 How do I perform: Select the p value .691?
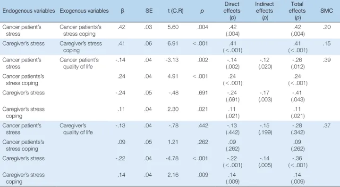203,93
